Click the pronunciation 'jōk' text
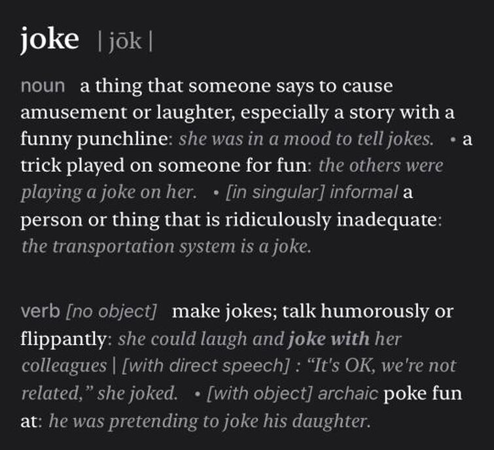This screenshot has height=450, width=494. point(125,42)
